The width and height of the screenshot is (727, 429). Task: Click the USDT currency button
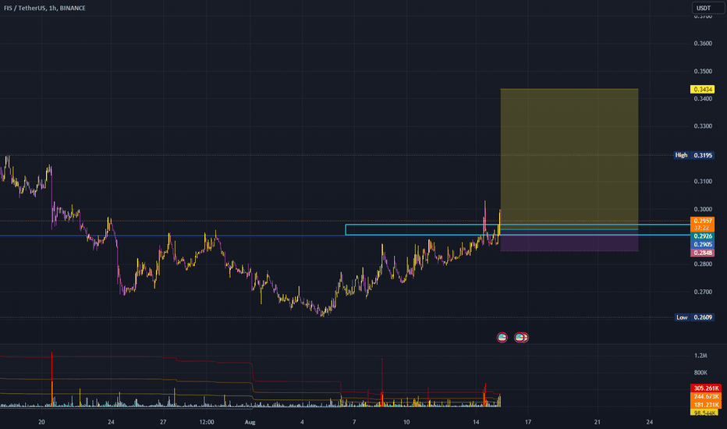click(x=708, y=8)
